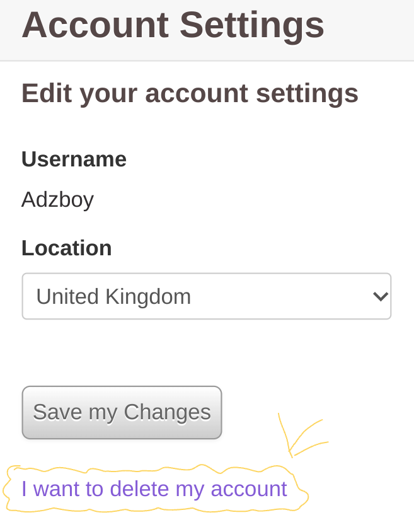The image size is (414, 515).
Task: Click the Username field label
Action: click(74, 159)
